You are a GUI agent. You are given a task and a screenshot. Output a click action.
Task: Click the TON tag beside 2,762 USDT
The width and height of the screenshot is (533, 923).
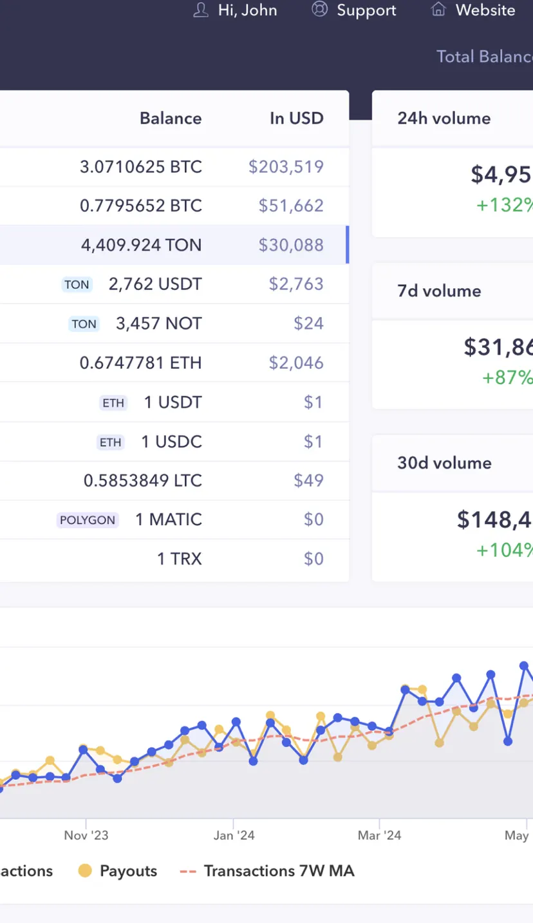[77, 284]
